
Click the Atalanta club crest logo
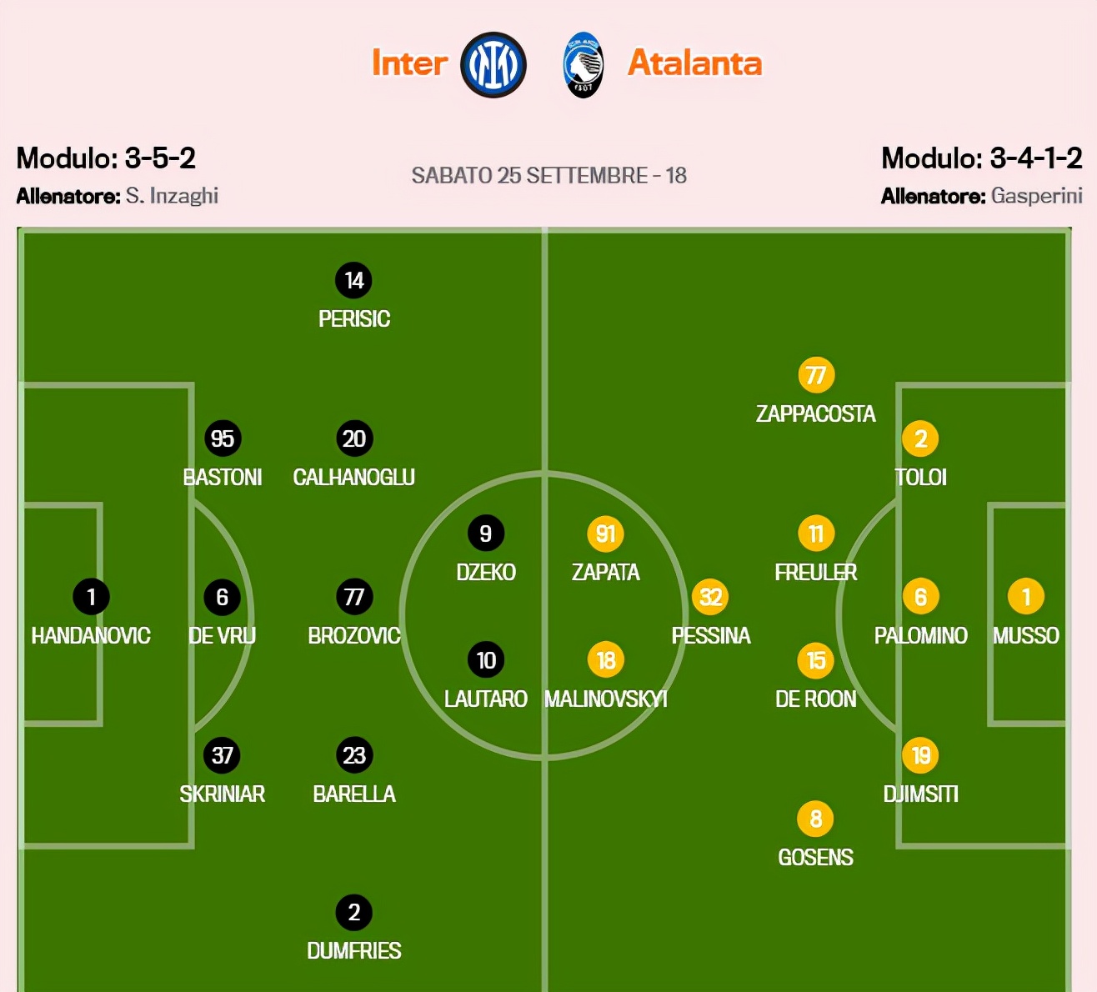583,65
